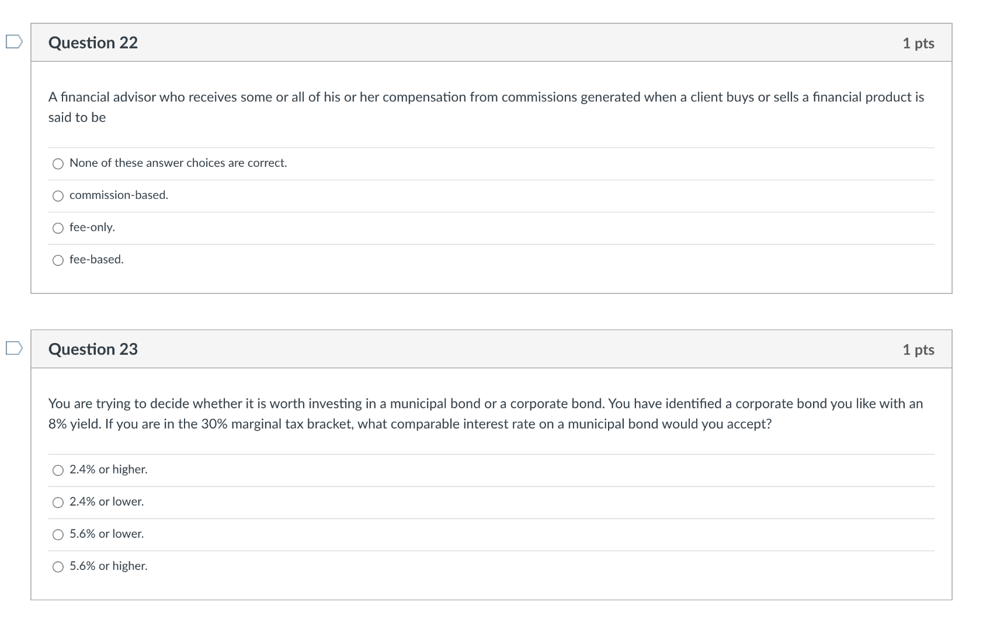This screenshot has width=997, height=630.
Task: Select '2.4% or higher.' for Question 23
Action: coord(58,469)
